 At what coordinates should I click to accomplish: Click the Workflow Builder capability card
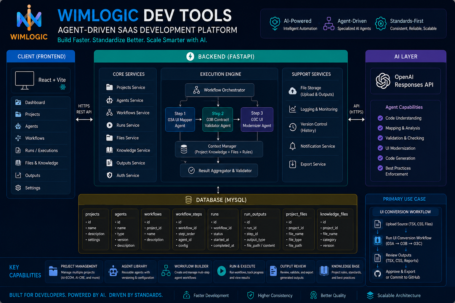(185, 272)
